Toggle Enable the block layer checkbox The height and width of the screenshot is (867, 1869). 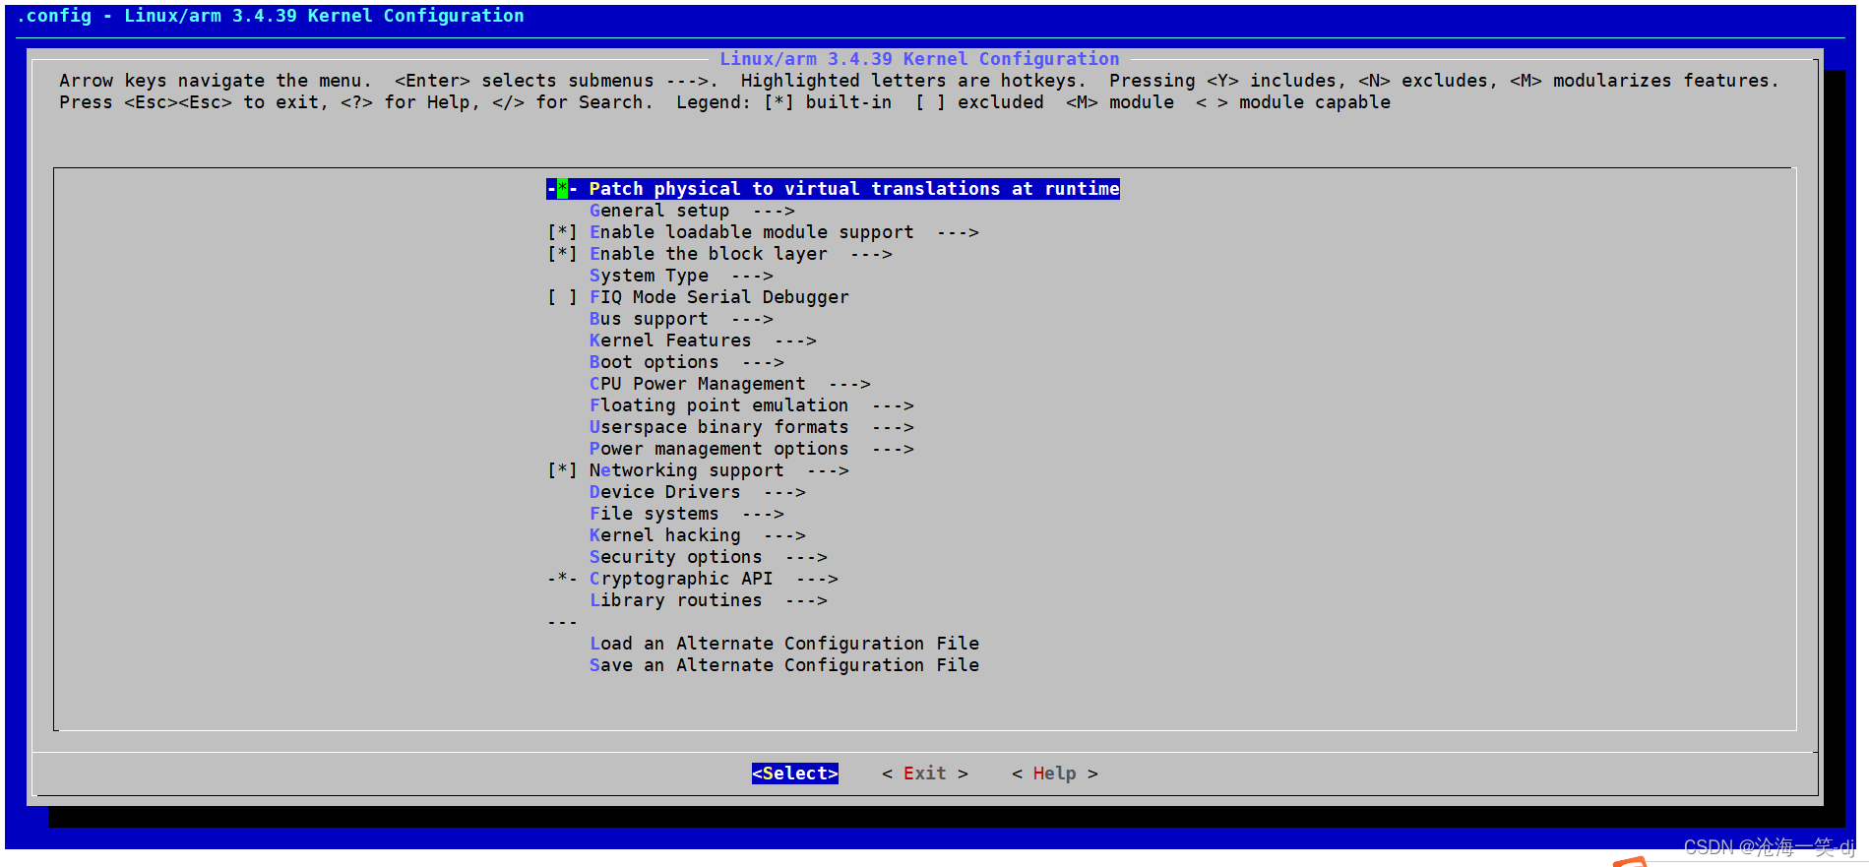pyautogui.click(x=562, y=254)
